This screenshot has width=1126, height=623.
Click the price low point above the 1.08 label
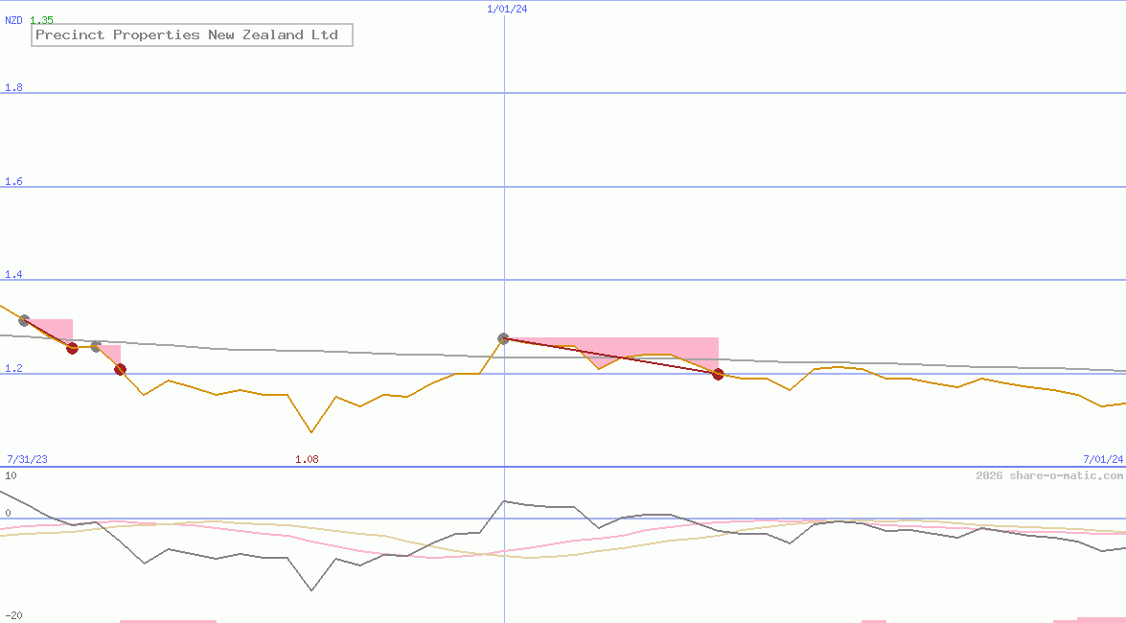(310, 432)
